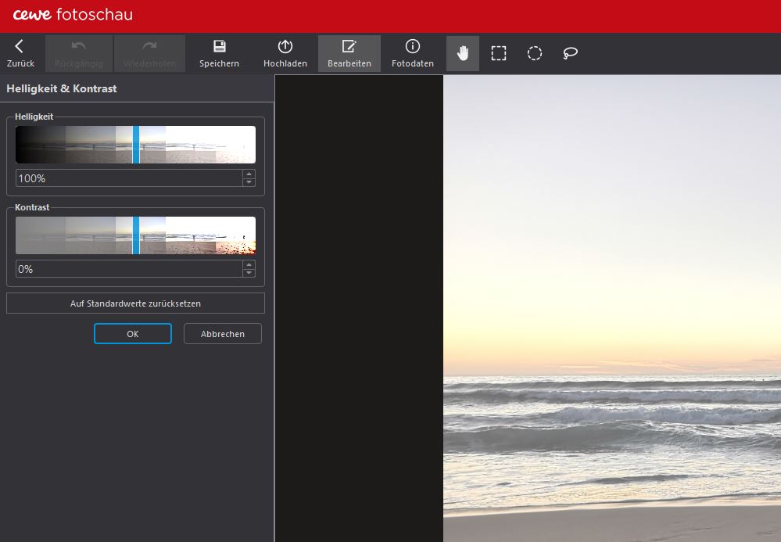Increase Kontrast value with up arrow
This screenshot has height=542, width=781.
(x=249, y=264)
